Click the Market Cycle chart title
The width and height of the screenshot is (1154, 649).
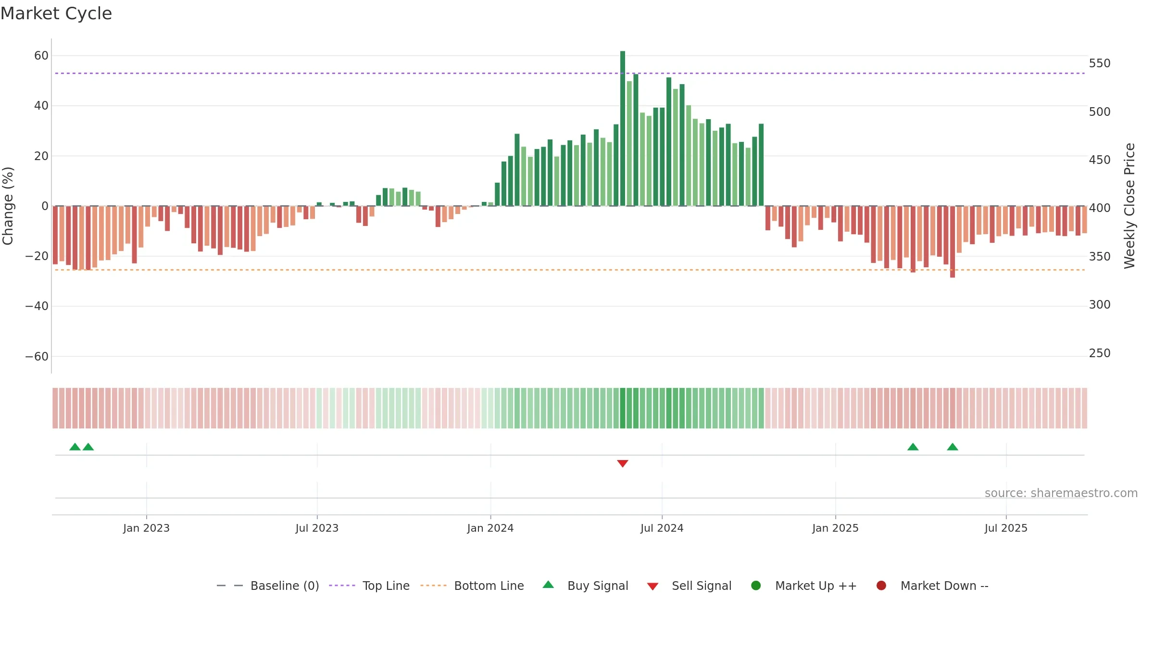click(x=56, y=13)
